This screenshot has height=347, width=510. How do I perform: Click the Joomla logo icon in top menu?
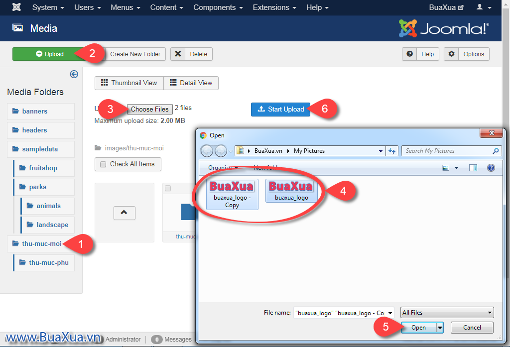(16, 7)
